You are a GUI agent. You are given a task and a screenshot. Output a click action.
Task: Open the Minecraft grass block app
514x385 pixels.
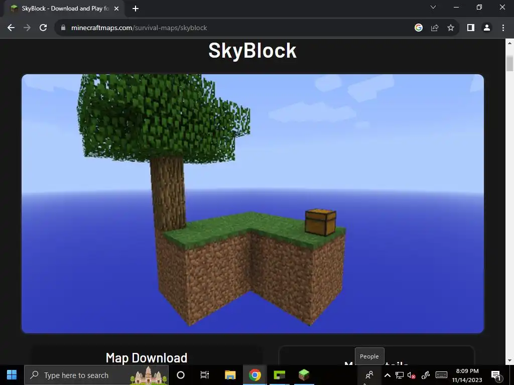(x=304, y=375)
